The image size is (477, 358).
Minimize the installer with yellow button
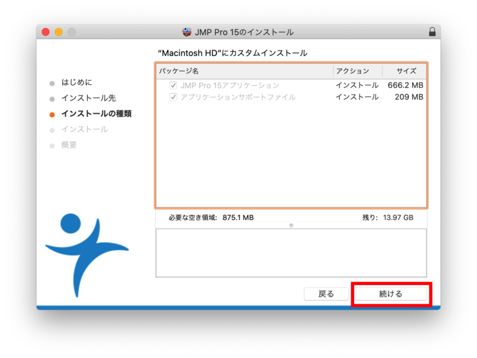click(x=58, y=32)
